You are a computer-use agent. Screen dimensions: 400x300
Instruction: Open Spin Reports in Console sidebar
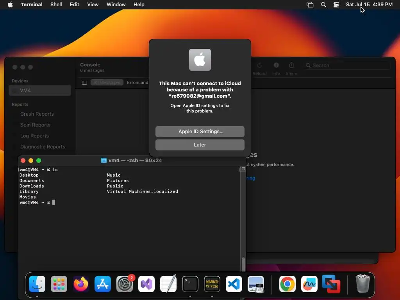pyautogui.click(x=35, y=125)
